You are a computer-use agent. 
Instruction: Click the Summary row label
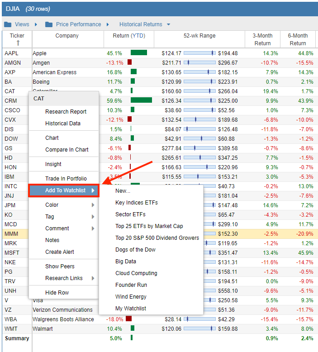(x=17, y=338)
